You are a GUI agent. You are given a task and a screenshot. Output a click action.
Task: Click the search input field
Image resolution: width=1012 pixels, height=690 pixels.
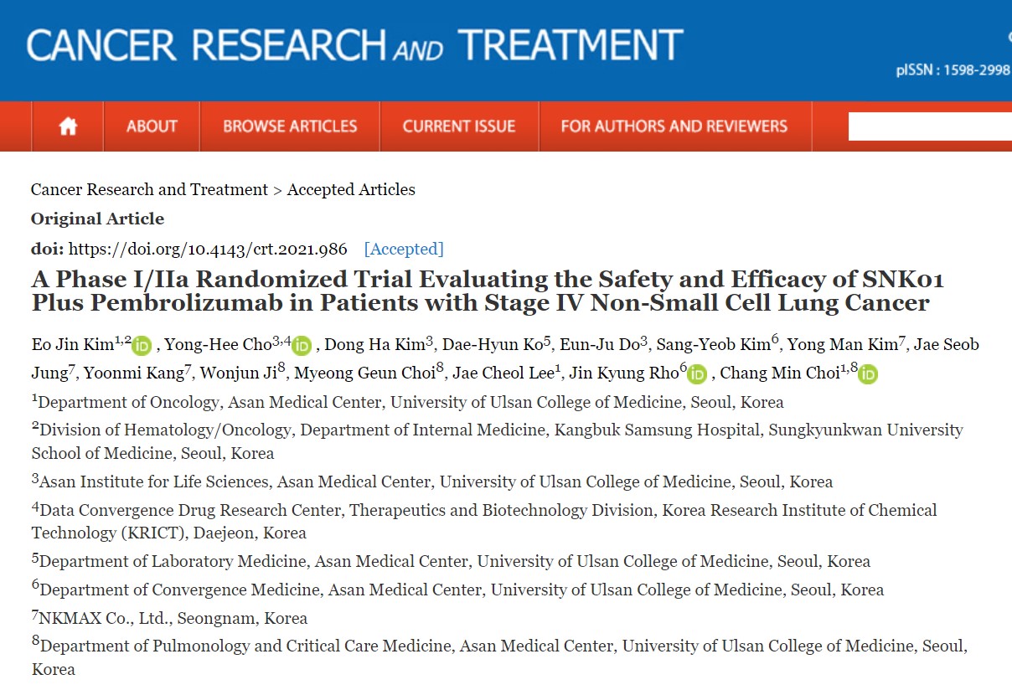coord(930,126)
